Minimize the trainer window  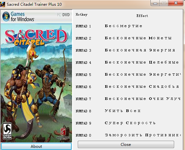pyautogui.click(x=155, y=3)
